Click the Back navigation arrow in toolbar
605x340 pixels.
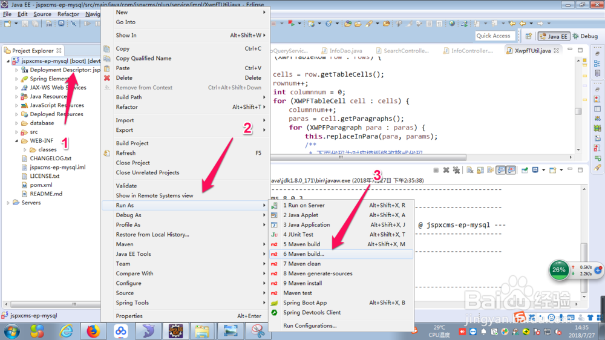pos(523,24)
